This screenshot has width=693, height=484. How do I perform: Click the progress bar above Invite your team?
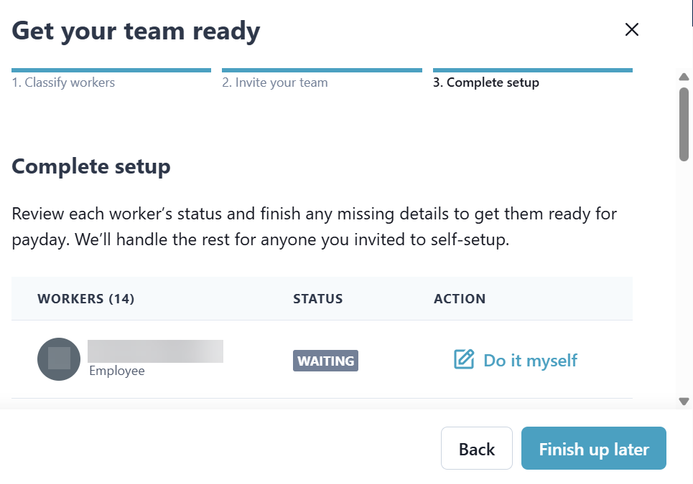click(322, 70)
